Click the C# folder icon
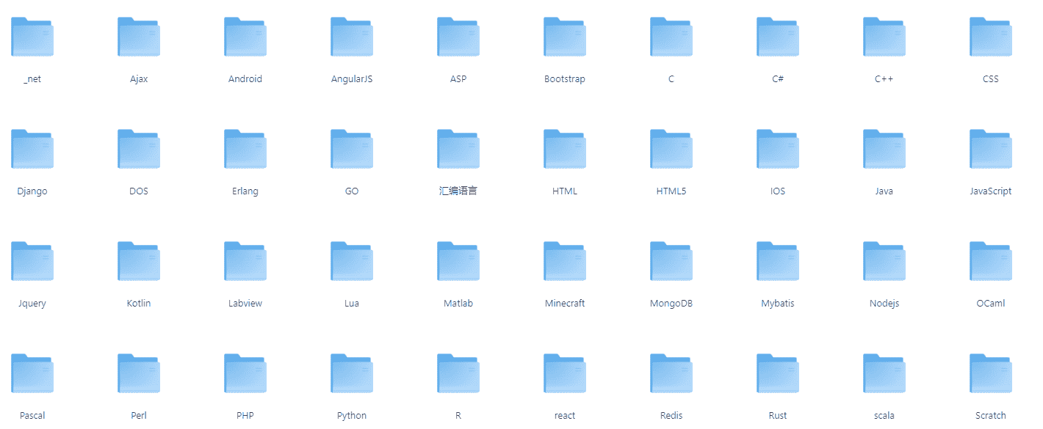Screen dimensions: 1043x429 click(778, 37)
